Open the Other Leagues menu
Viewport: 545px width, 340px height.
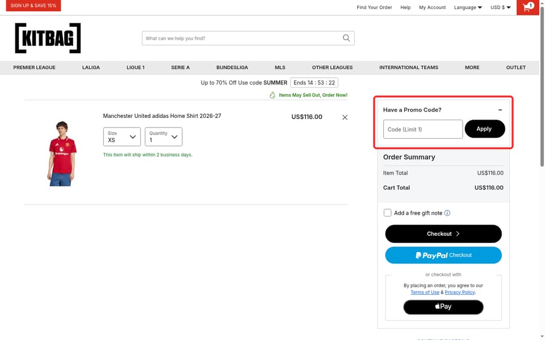pyautogui.click(x=332, y=67)
